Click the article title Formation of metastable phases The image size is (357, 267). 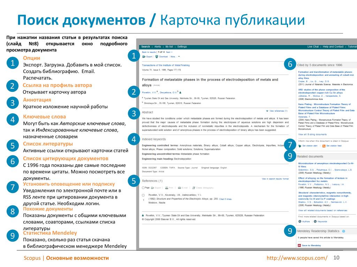coord(210,82)
